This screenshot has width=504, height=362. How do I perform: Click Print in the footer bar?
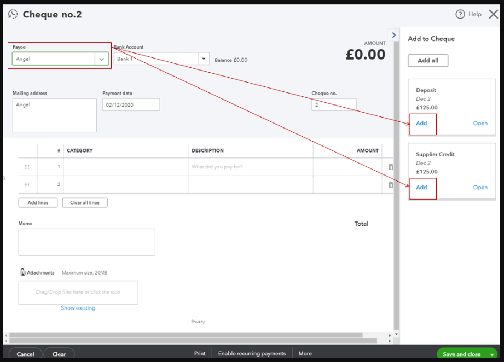pyautogui.click(x=200, y=353)
